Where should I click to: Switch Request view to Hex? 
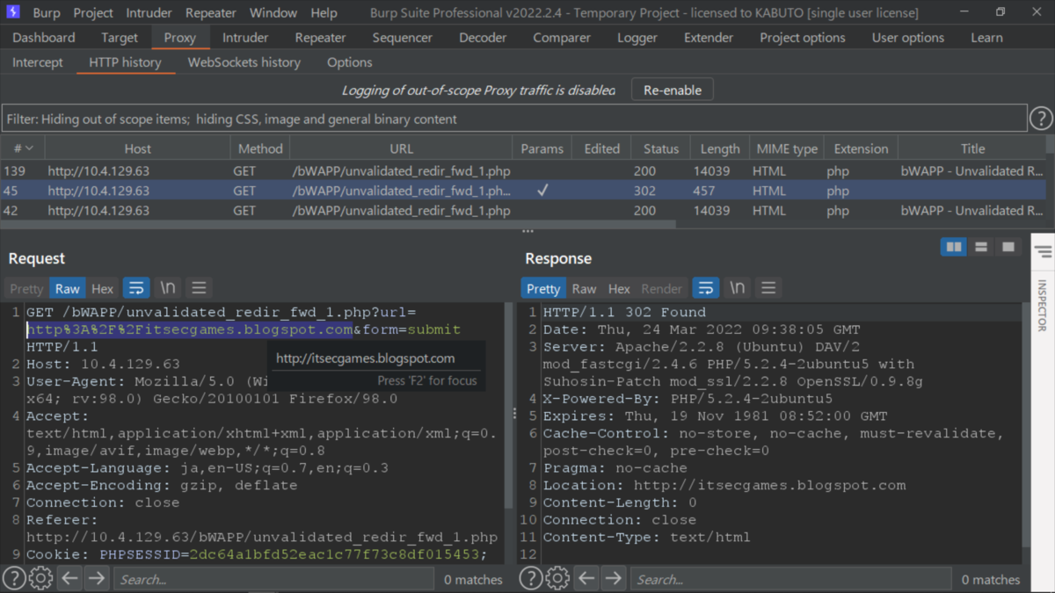[x=103, y=288]
